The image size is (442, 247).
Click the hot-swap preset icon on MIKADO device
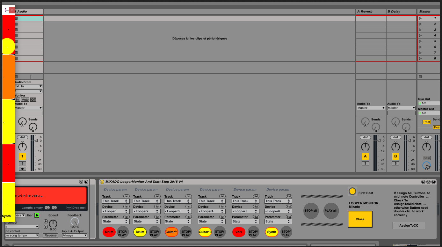coord(428,182)
